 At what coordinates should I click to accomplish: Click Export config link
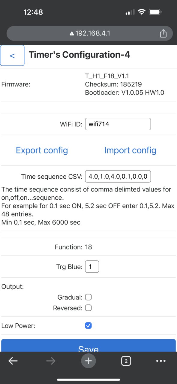[42, 150]
